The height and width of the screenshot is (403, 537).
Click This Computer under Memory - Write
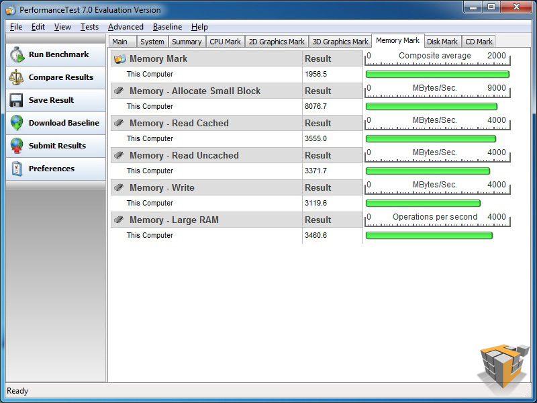coord(150,203)
